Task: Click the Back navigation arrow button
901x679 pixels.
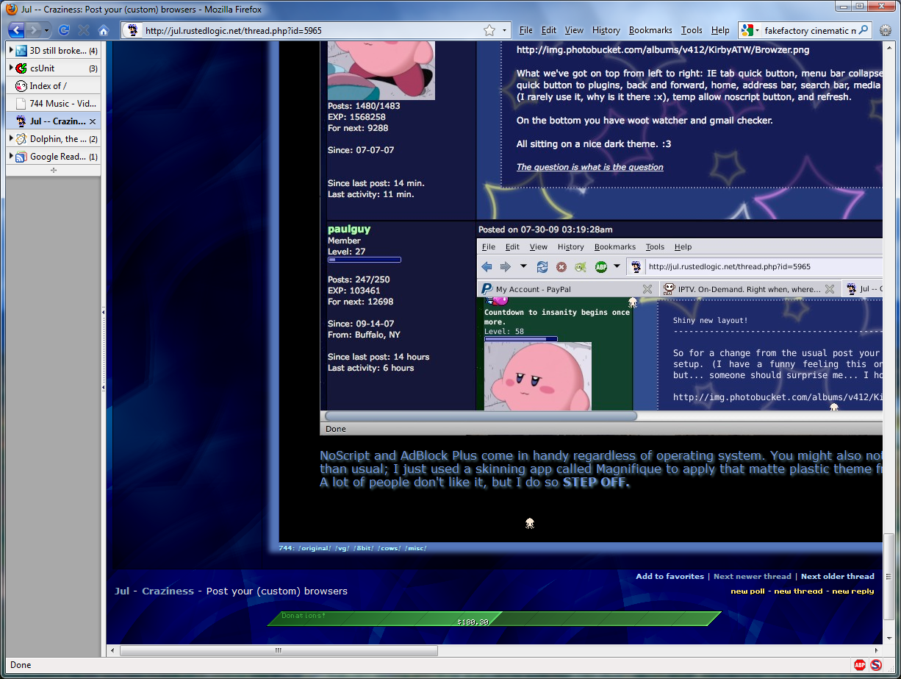Action: [x=16, y=30]
